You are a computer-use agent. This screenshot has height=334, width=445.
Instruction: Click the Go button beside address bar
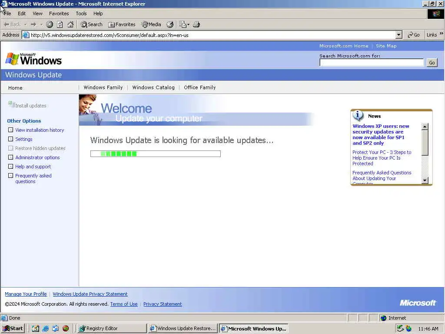coord(414,35)
